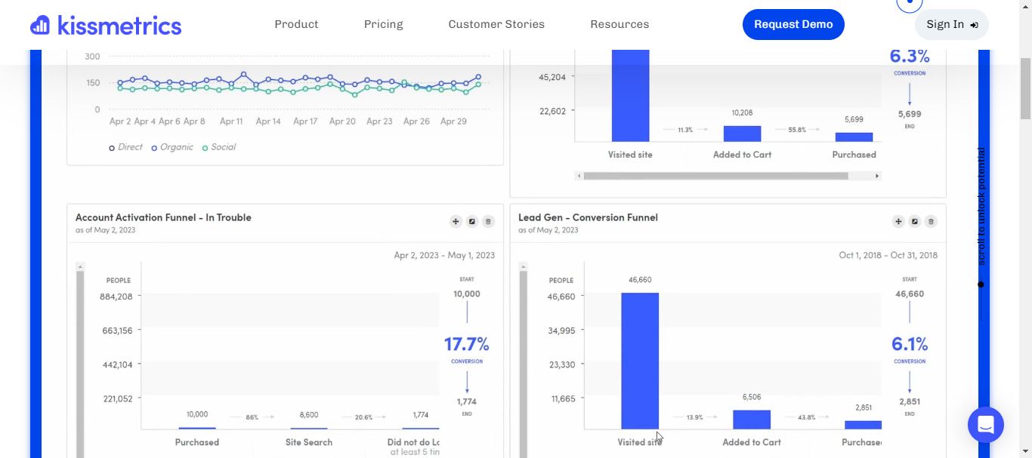Click the Apr 2, 2023 - May 1, 2023 date range
This screenshot has width=1032, height=458.
tap(444, 255)
